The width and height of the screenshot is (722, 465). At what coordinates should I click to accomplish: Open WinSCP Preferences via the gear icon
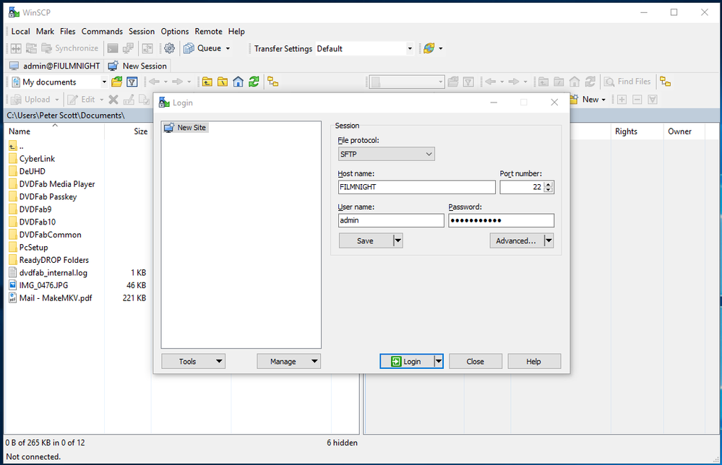tap(168, 48)
